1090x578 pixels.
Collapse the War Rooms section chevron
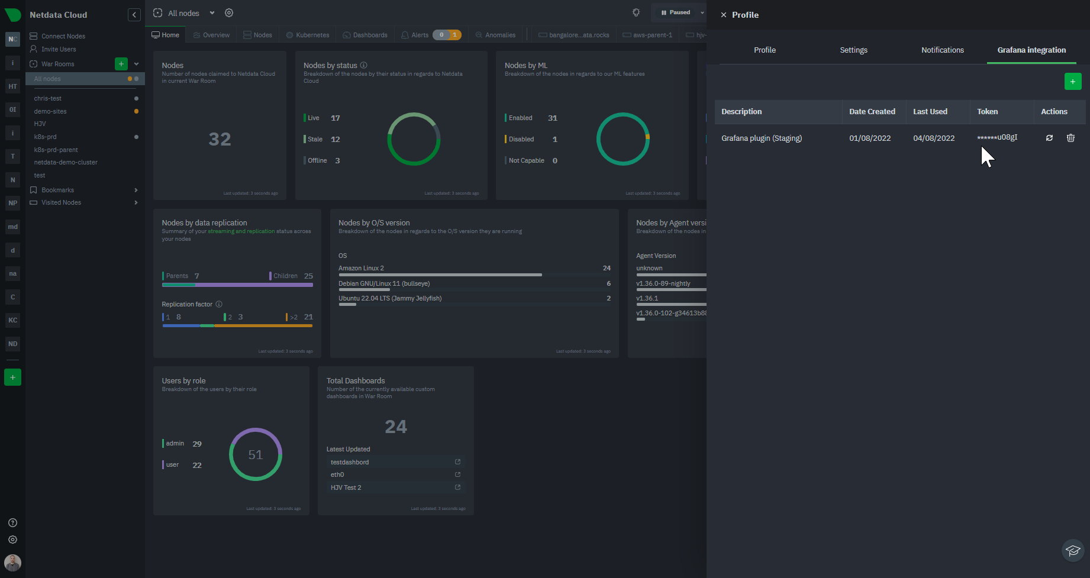[x=136, y=64]
